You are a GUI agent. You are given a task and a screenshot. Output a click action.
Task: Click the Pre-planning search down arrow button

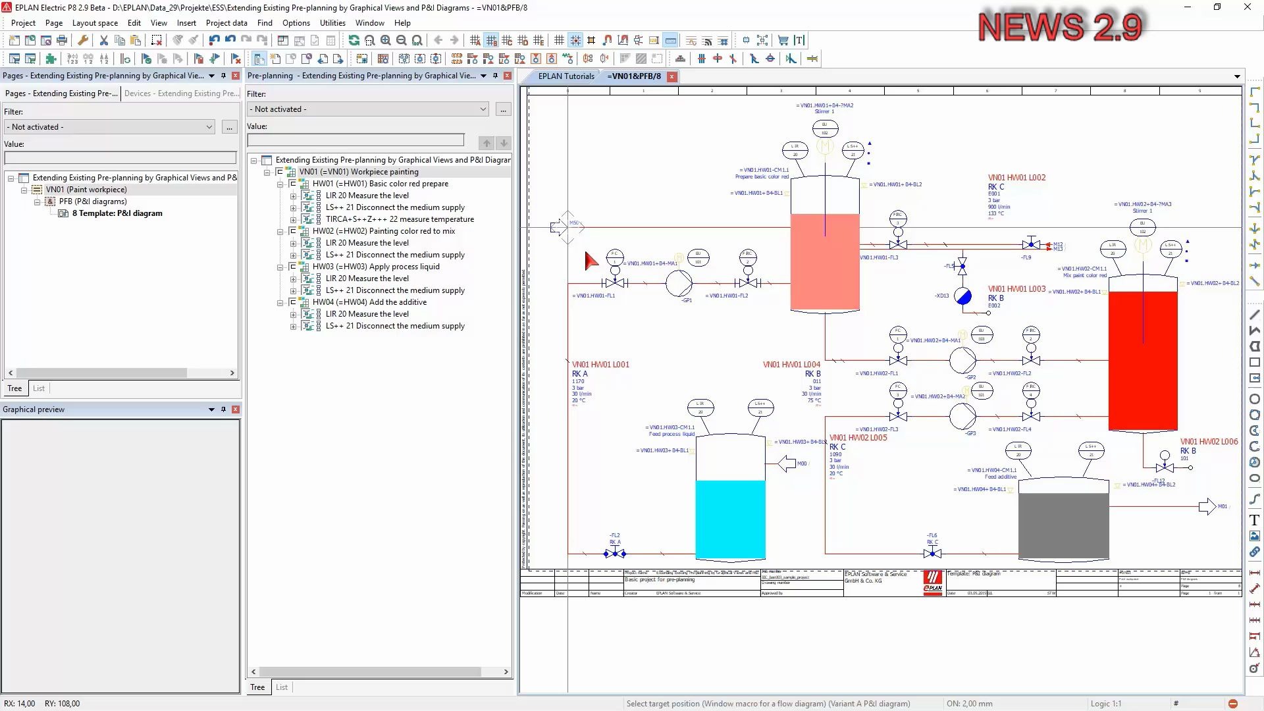504,143
